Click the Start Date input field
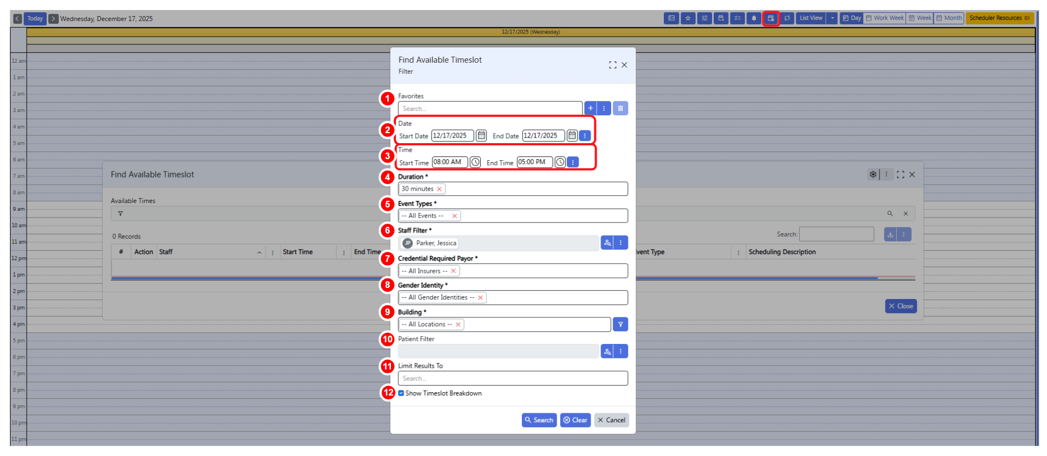Screen dimensions: 1047x456 coord(453,135)
